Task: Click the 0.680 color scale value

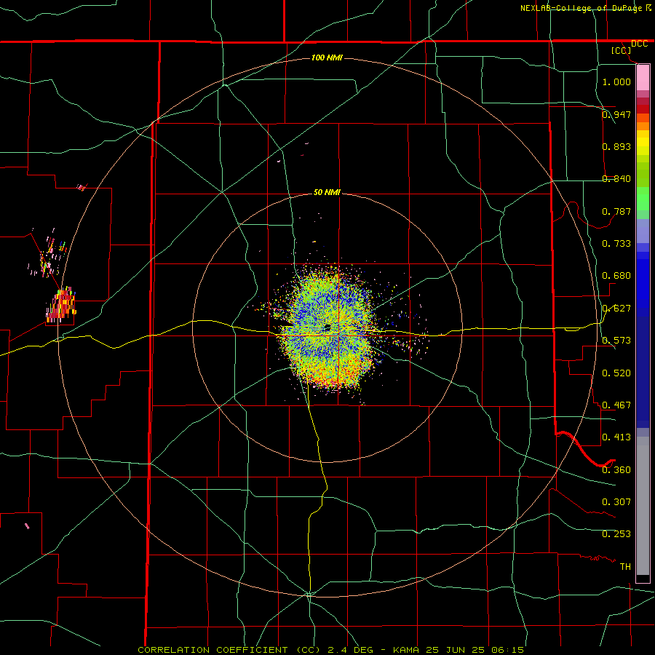Action: (616, 276)
